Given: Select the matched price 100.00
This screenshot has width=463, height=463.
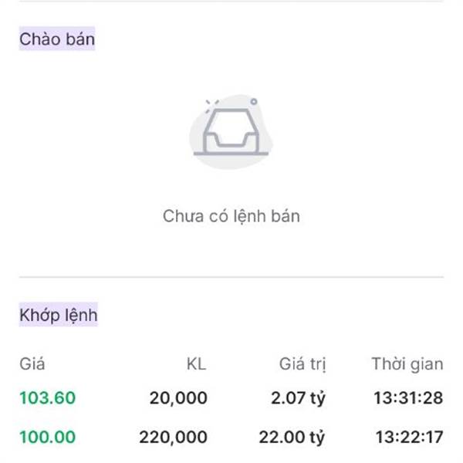Looking at the screenshot, I should (48, 437).
